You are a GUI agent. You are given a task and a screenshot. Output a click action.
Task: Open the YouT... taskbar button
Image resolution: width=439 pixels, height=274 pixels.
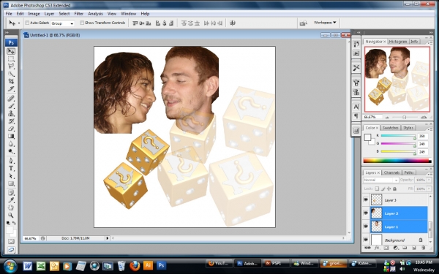point(219,263)
